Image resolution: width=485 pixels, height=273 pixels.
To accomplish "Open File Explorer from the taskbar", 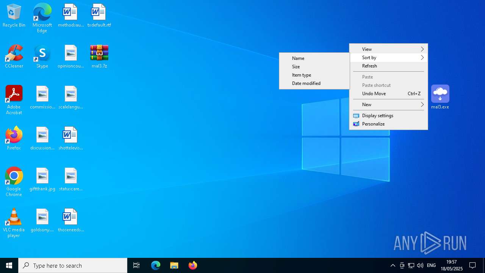I will [x=174, y=265].
